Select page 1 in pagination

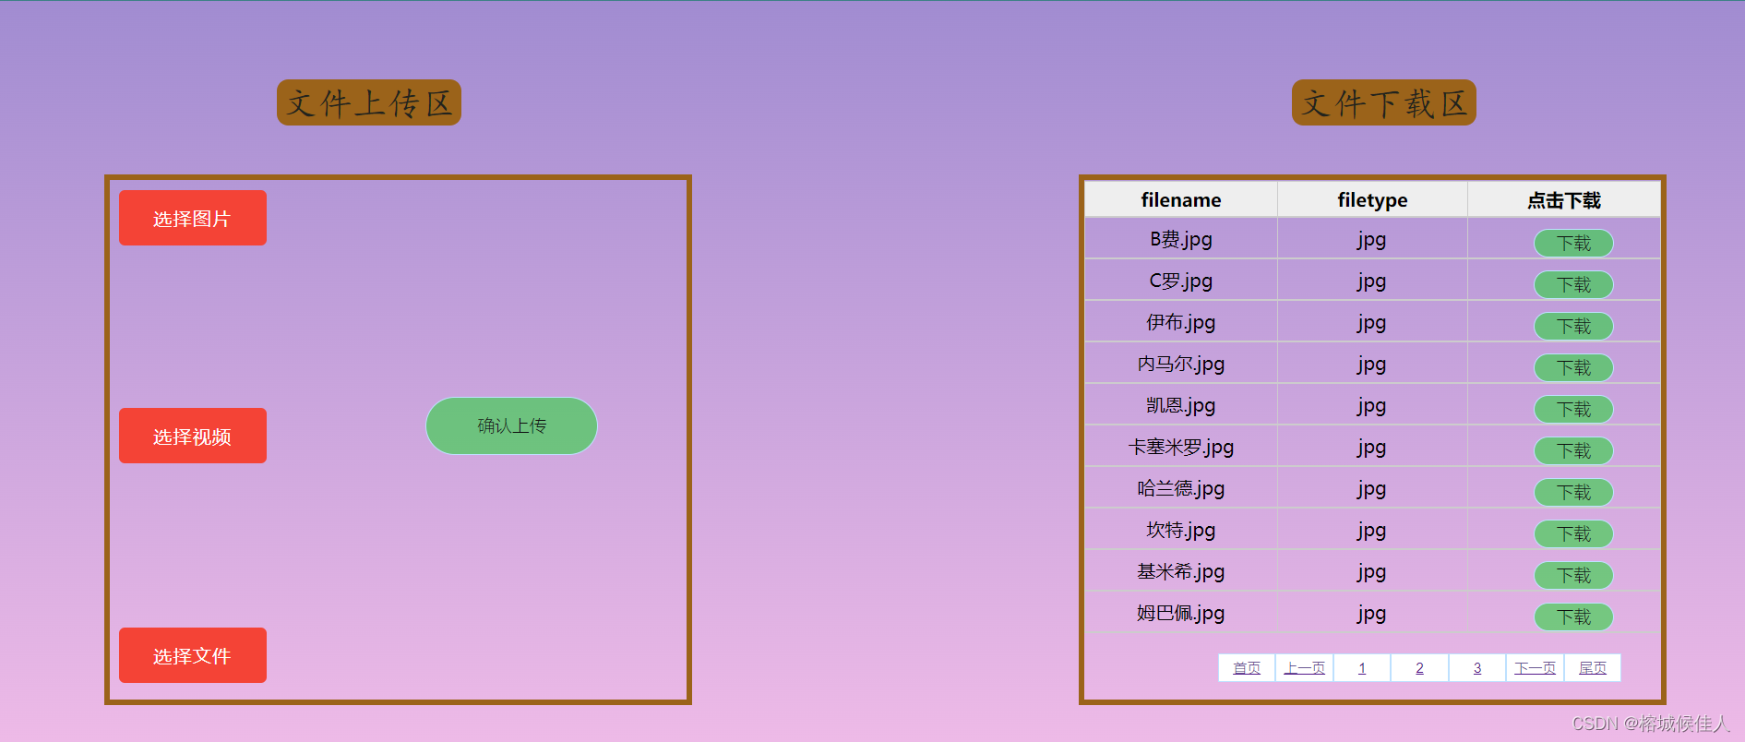pyautogui.click(x=1362, y=668)
